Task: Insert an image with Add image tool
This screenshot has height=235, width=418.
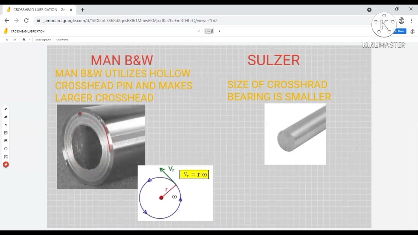Action: 6,141
